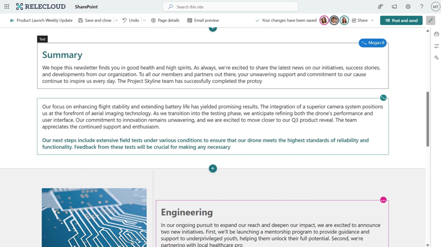Click the scrollbar up arrow
The image size is (441, 247).
click(428, 31)
